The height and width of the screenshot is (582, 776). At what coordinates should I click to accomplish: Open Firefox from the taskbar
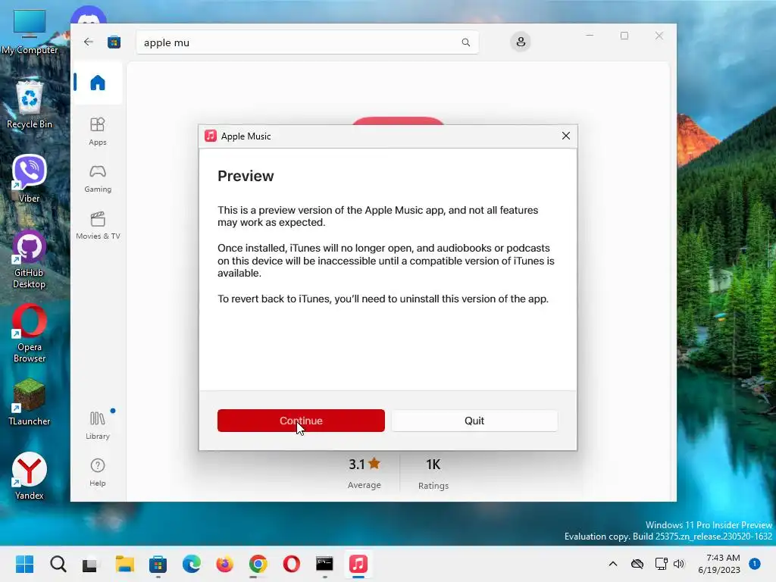pyautogui.click(x=224, y=564)
